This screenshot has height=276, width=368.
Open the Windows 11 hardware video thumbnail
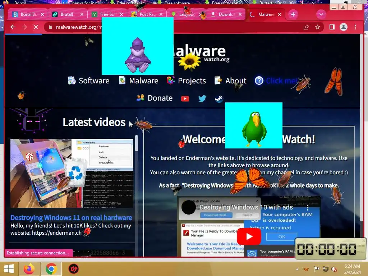pyautogui.click(x=72, y=173)
